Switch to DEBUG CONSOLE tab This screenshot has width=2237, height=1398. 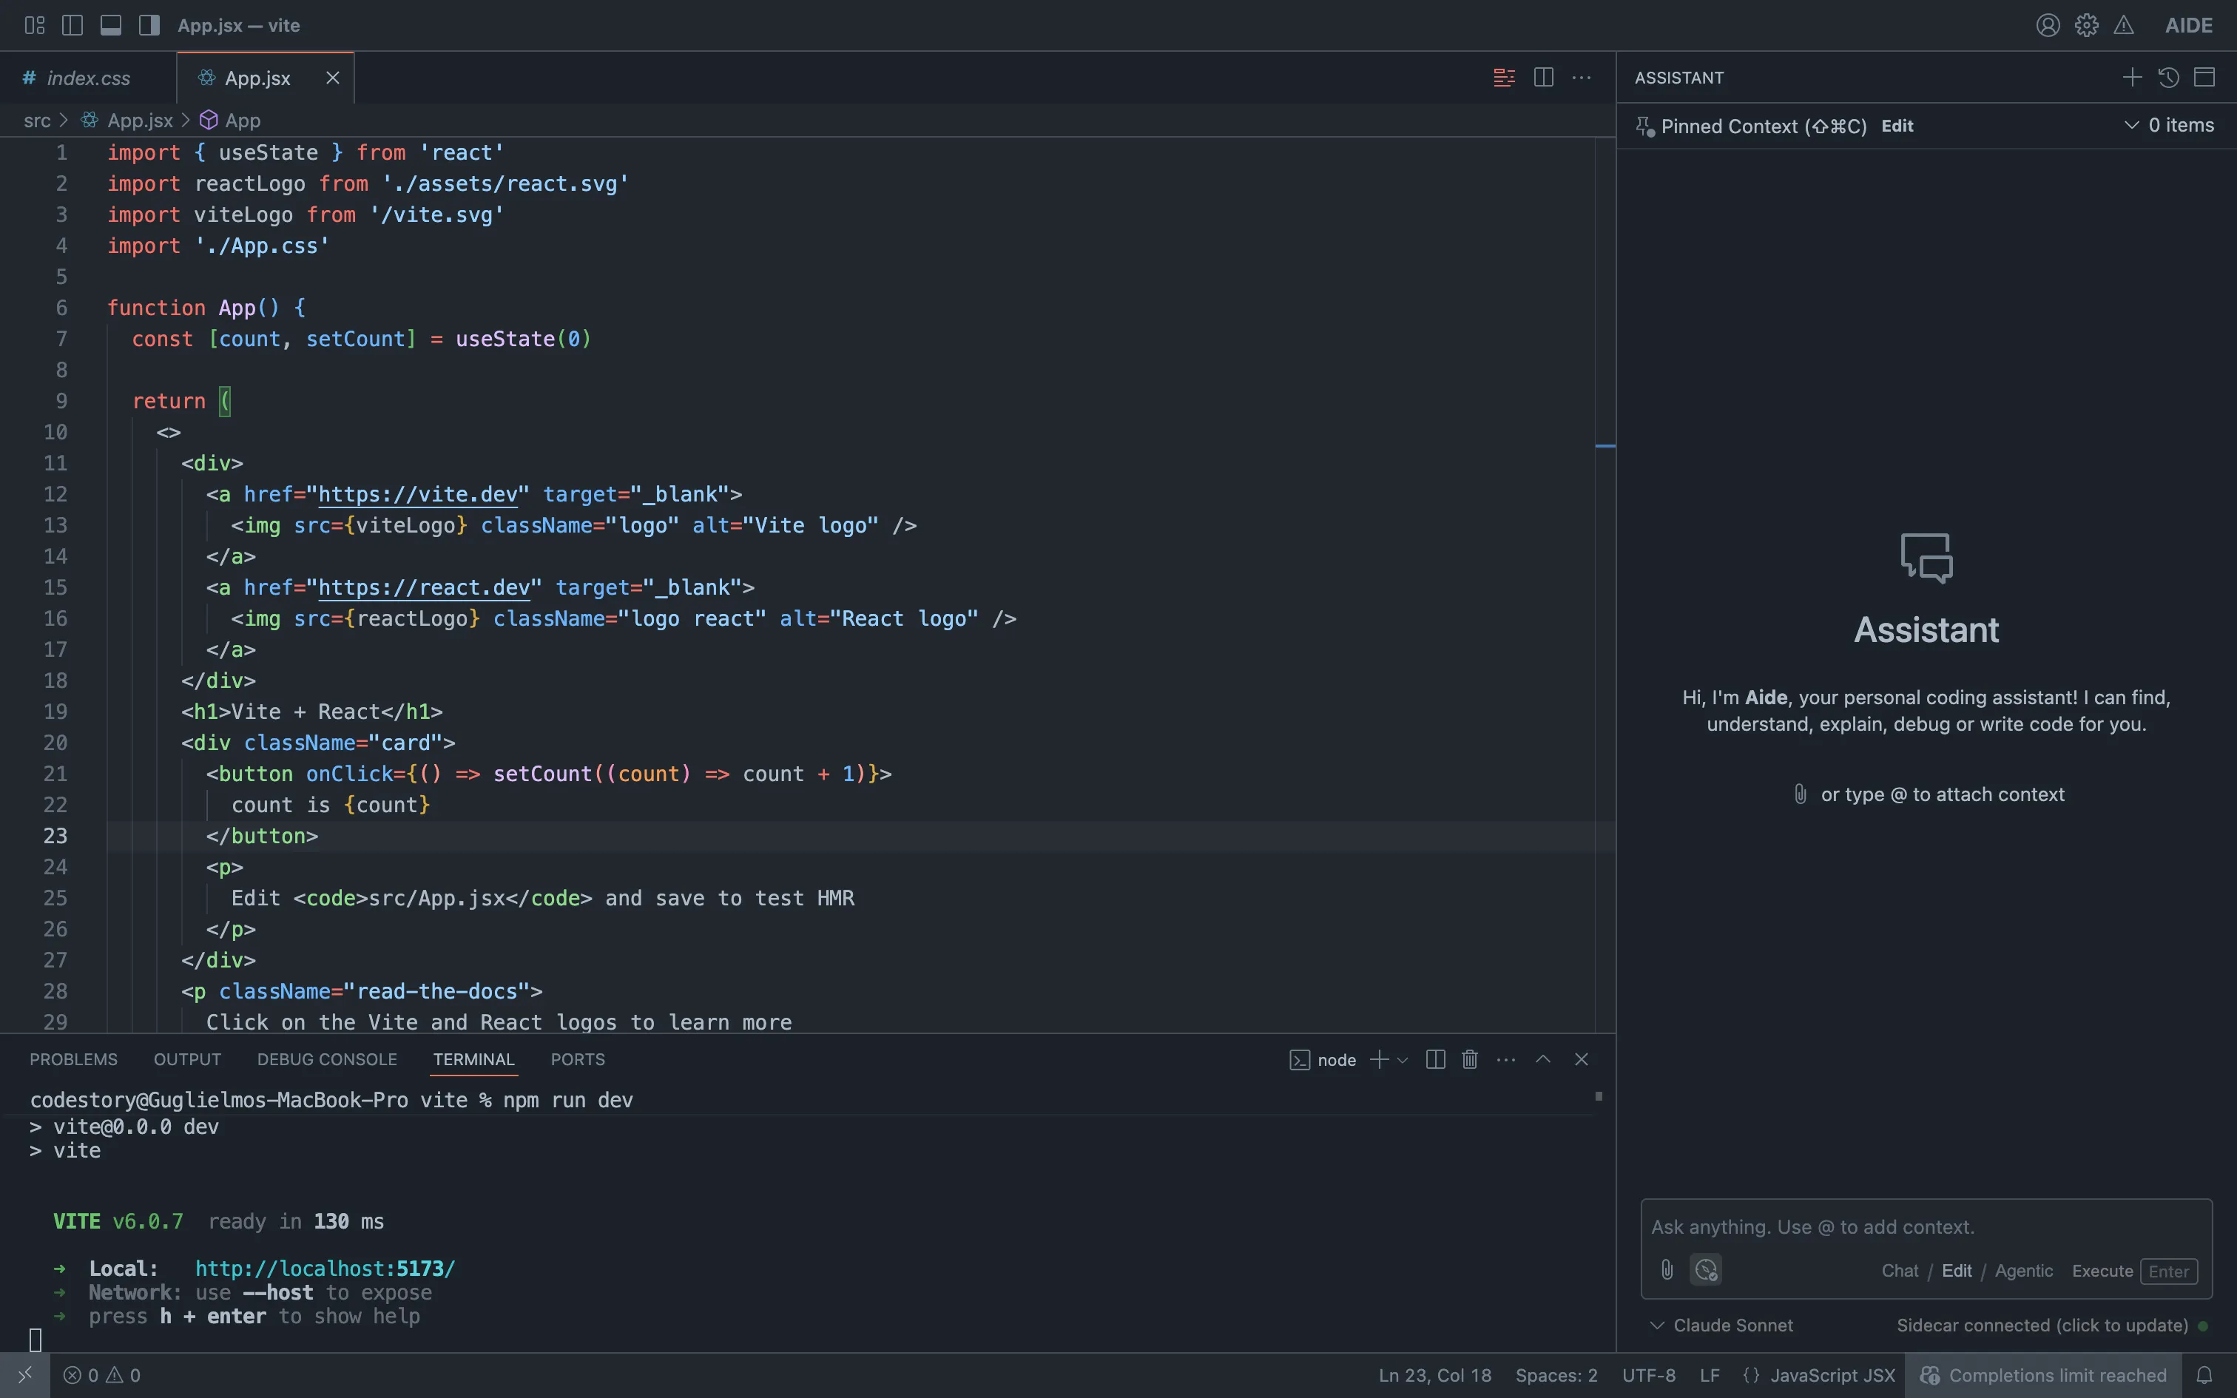tap(326, 1059)
